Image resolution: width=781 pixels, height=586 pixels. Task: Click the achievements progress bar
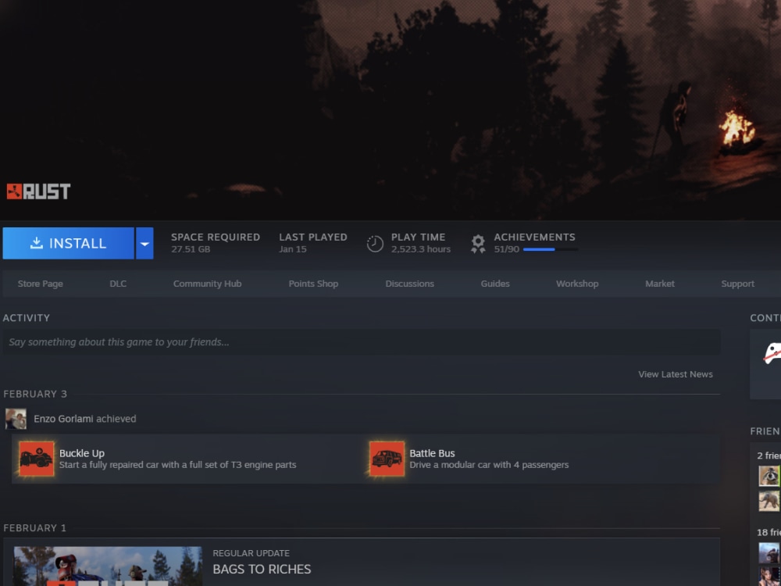(x=551, y=249)
